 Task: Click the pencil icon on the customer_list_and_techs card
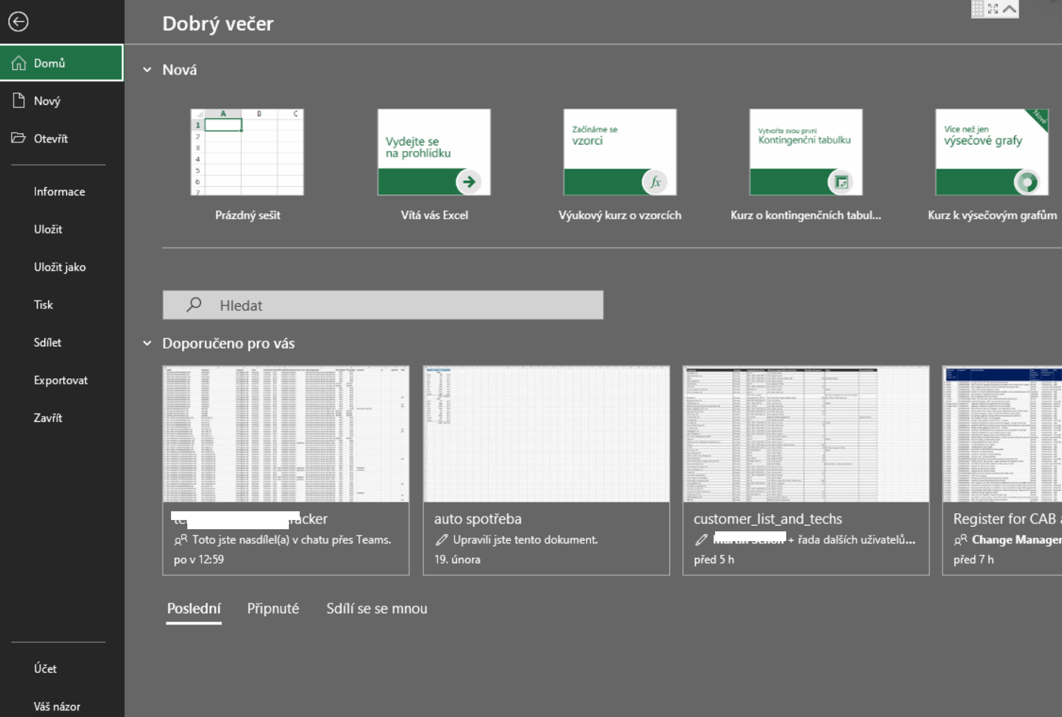[x=701, y=540]
